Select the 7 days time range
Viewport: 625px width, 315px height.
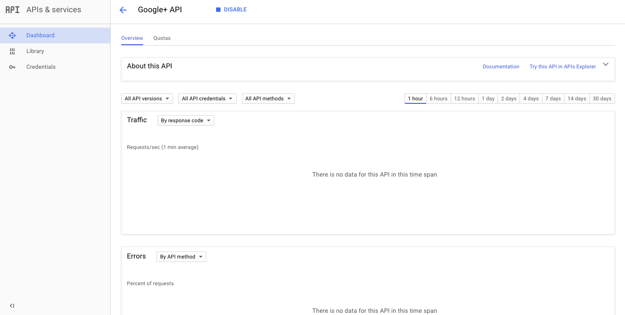click(x=553, y=99)
